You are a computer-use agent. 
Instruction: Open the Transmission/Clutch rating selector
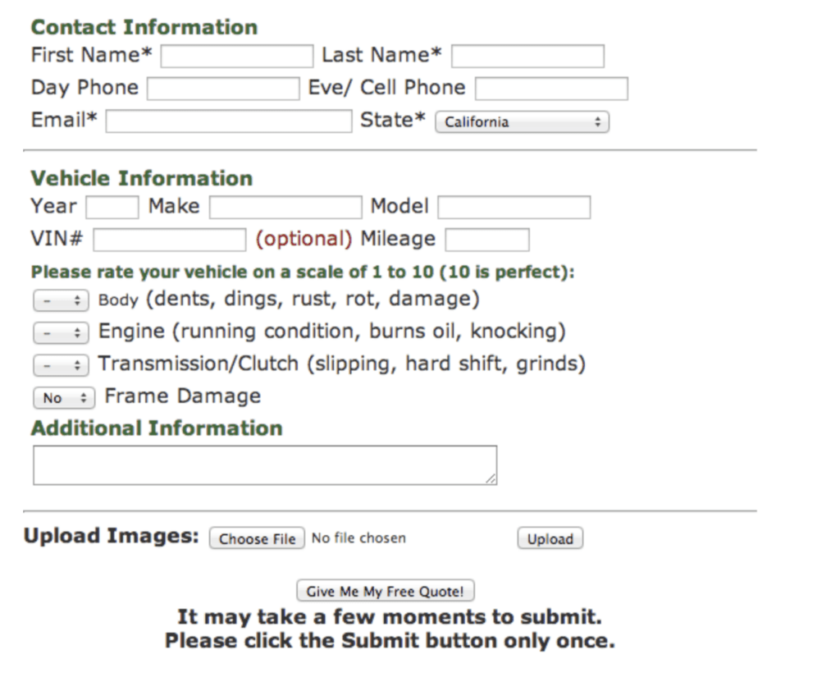tap(61, 365)
